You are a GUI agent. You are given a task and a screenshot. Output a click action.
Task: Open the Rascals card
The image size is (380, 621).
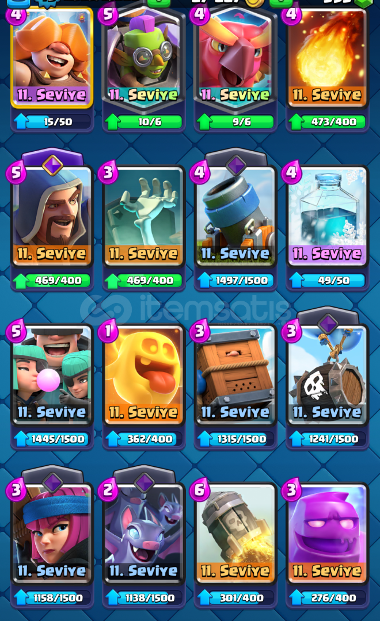pyautogui.click(x=52, y=375)
